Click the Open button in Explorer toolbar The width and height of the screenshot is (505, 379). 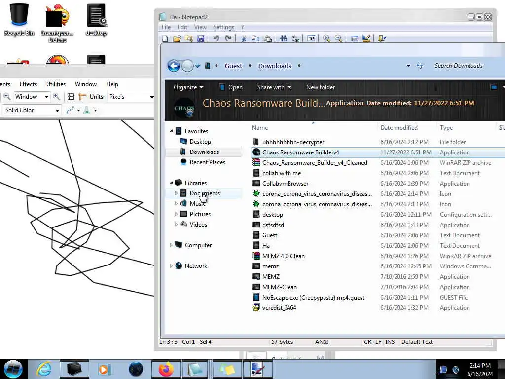pyautogui.click(x=231, y=87)
